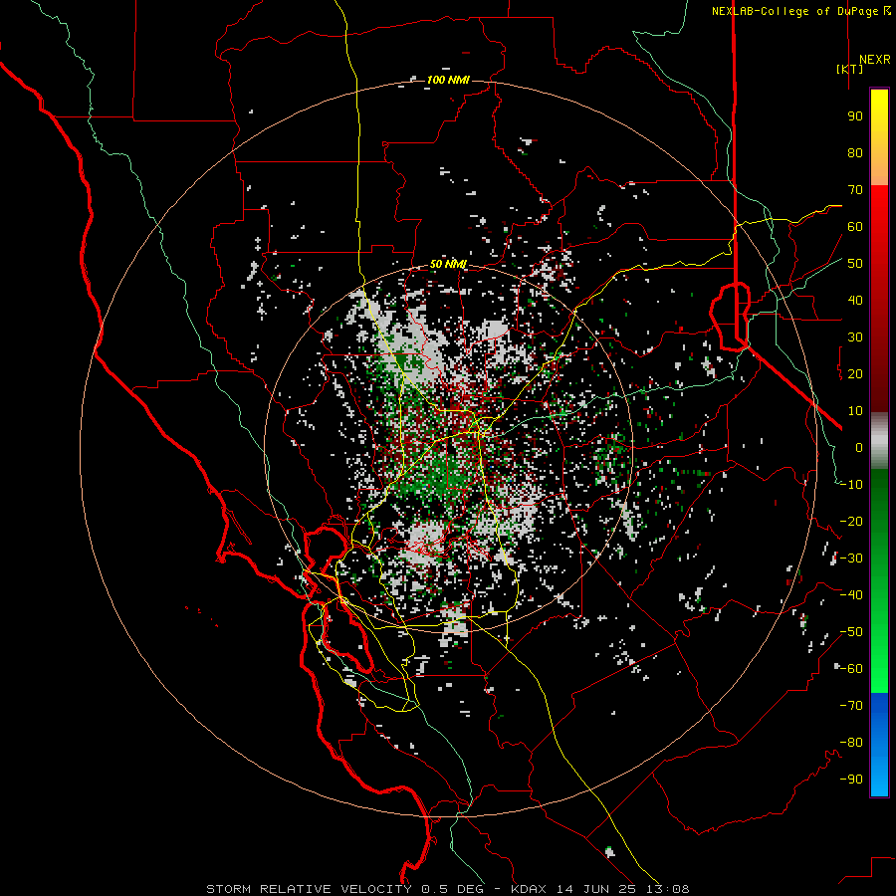Click the 0 scale label
This screenshot has width=896, height=896.
[859, 448]
